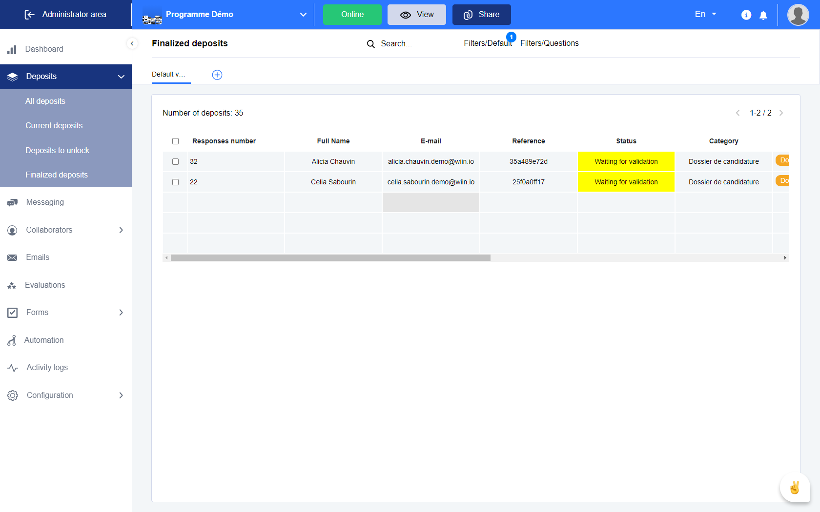The image size is (820, 512).
Task: Open the En language dropdown
Action: click(x=705, y=15)
